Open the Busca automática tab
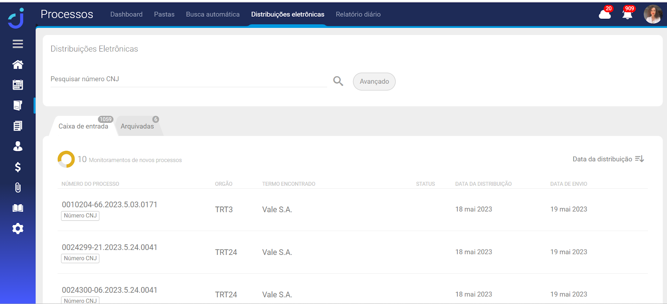 (213, 15)
